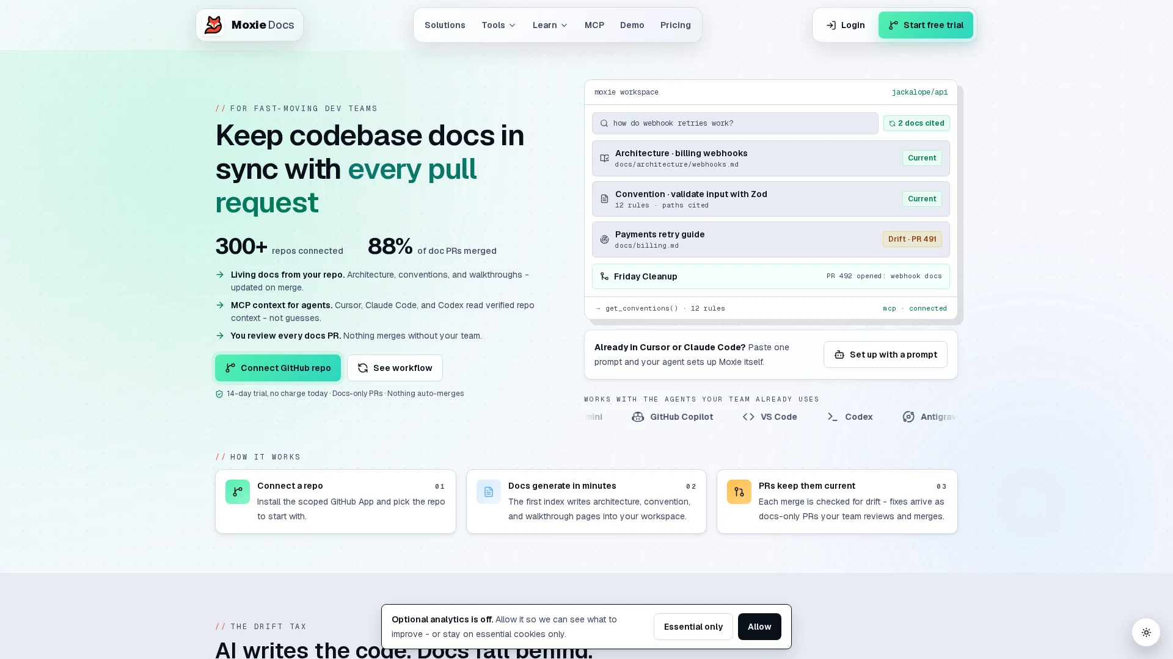This screenshot has height=659, width=1173.
Task: Click the jackalope/api repo label
Action: (x=919, y=92)
